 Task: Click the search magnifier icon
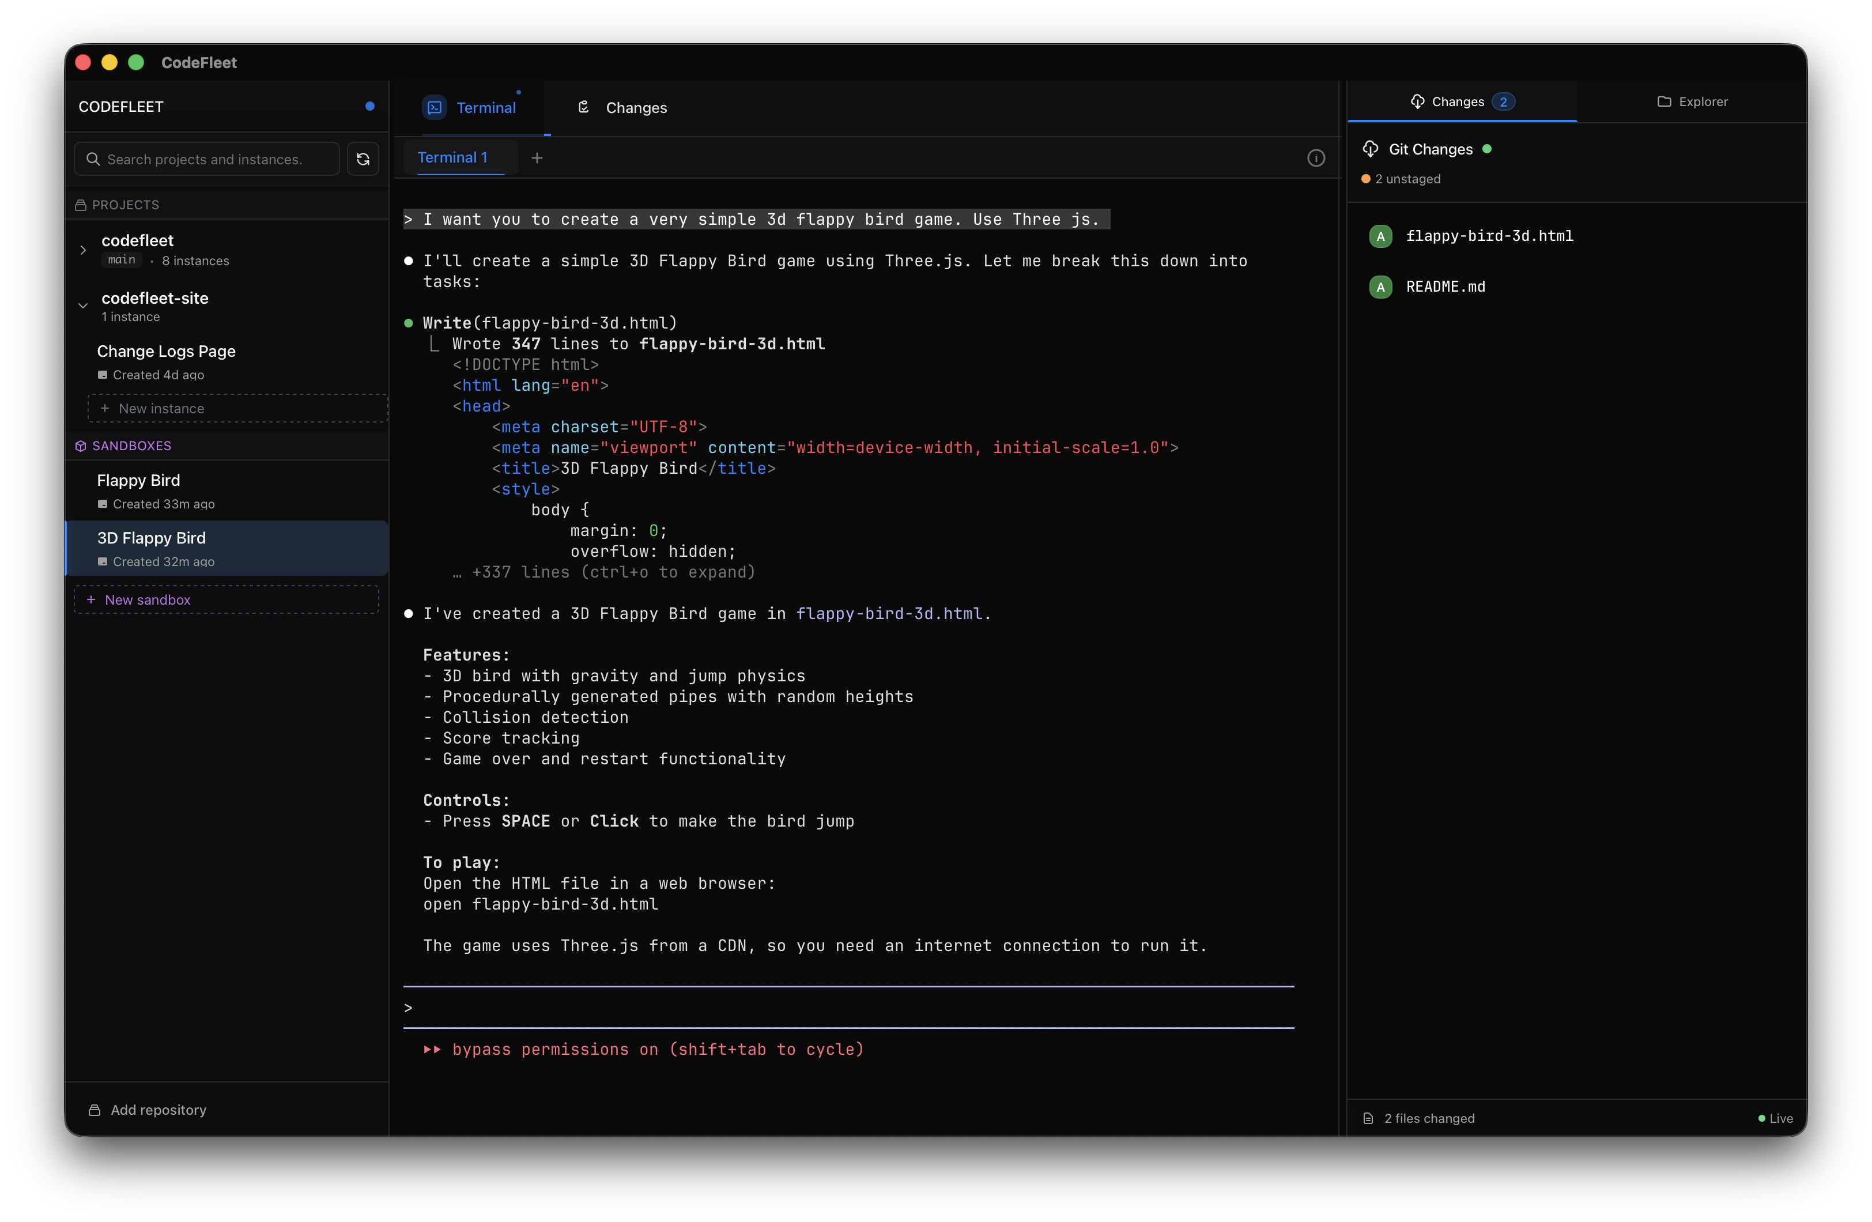pos(93,158)
